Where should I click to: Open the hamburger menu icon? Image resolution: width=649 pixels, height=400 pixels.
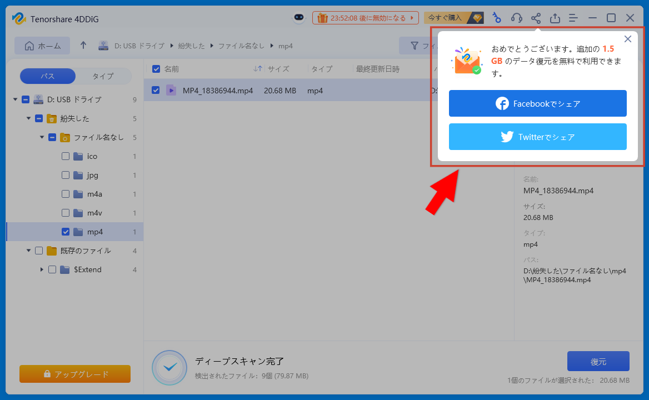(x=573, y=18)
